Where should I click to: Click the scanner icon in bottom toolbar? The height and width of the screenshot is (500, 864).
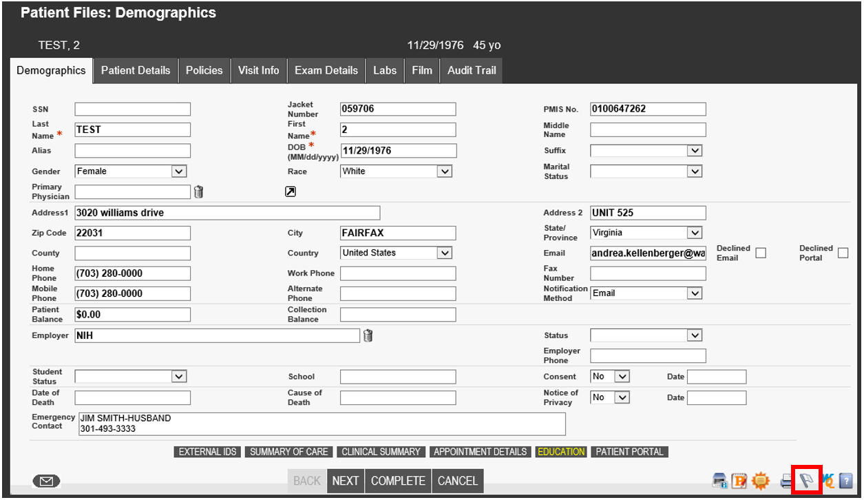tap(719, 481)
